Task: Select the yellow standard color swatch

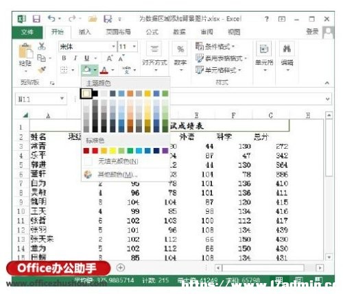Action: pos(113,151)
